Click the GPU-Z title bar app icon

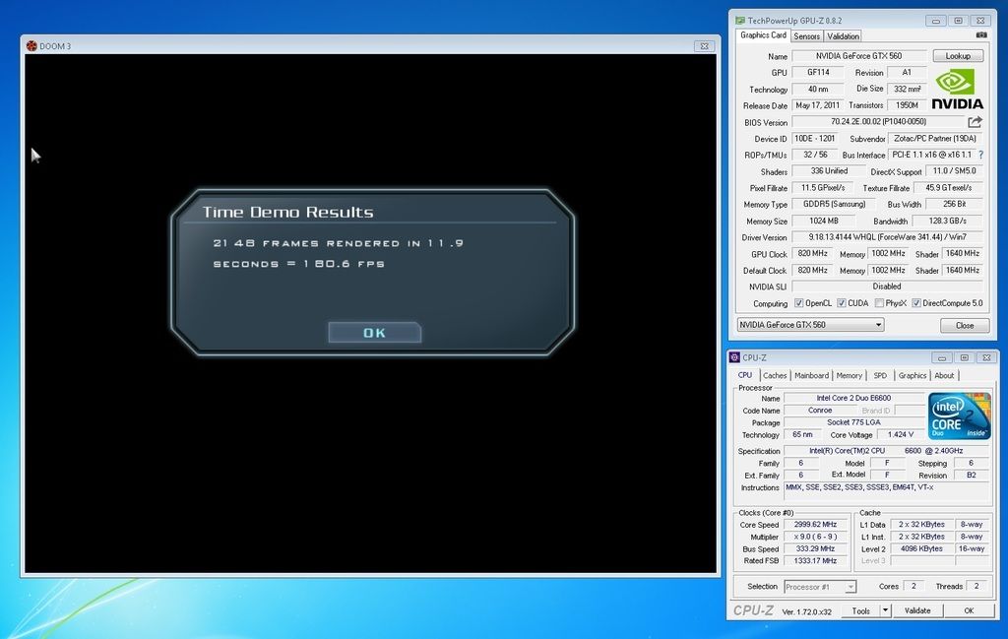pos(740,21)
